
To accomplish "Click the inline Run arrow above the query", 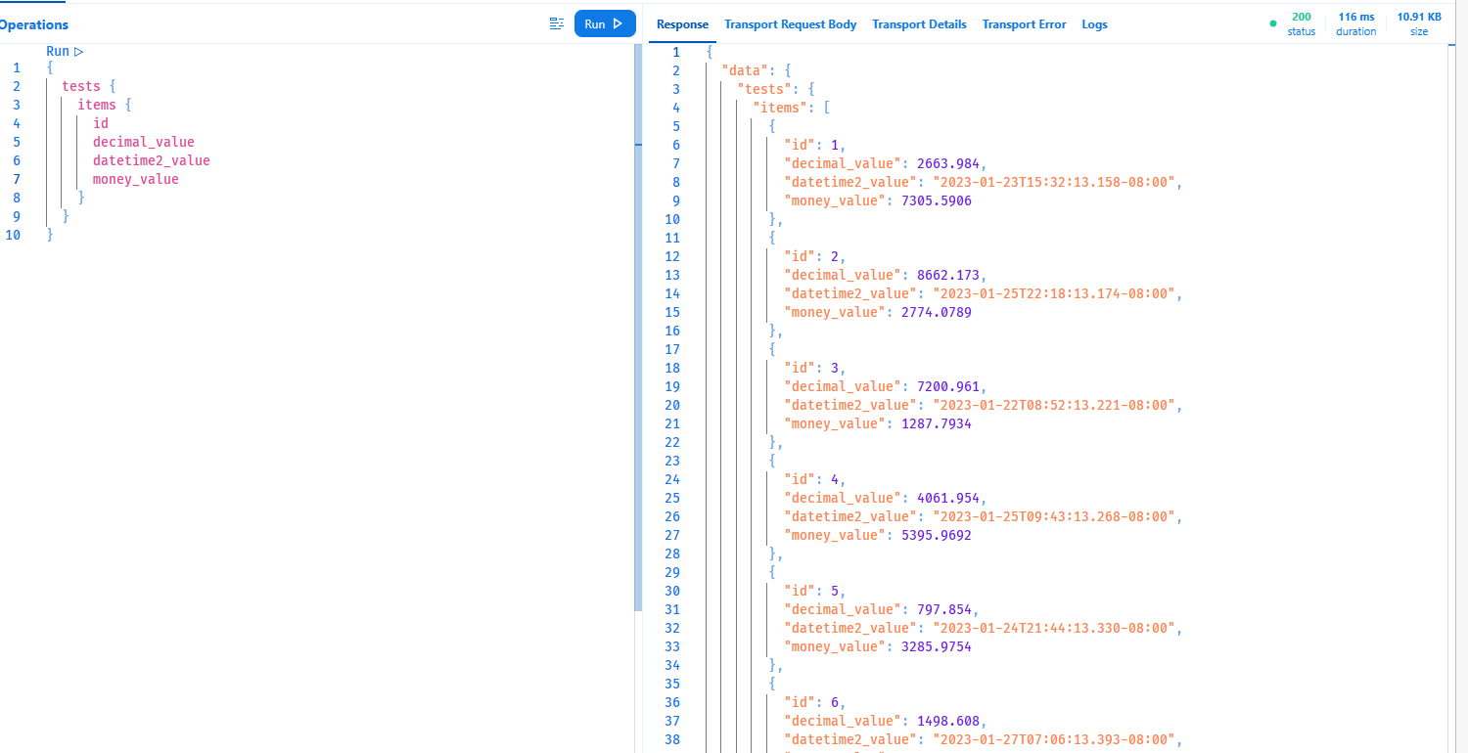I will (78, 50).
